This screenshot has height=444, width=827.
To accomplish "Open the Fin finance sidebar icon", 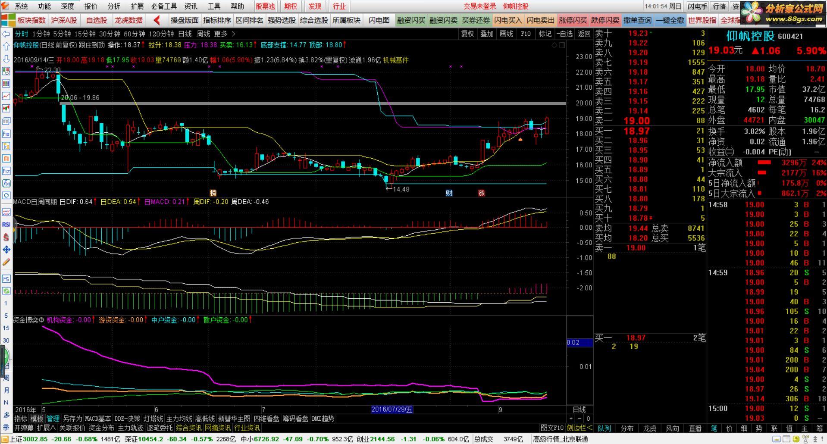I will pos(6,134).
